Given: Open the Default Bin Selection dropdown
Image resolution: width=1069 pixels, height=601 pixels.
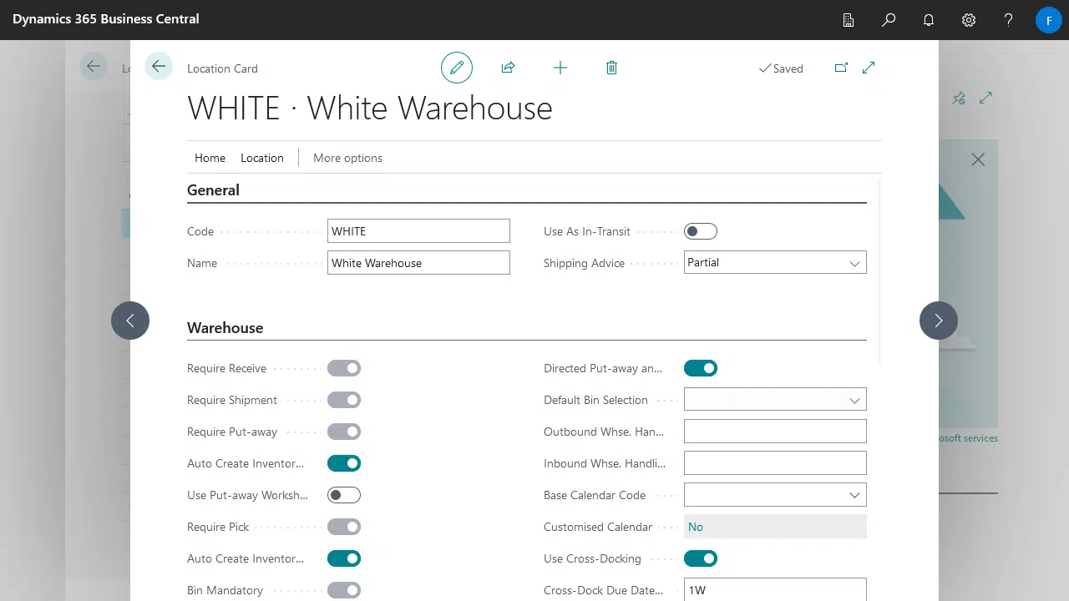Looking at the screenshot, I should (854, 399).
